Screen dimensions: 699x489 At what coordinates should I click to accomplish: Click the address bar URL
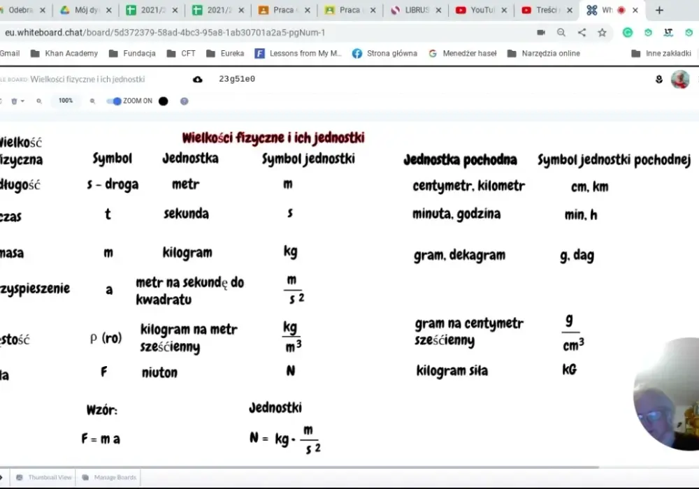click(x=165, y=33)
